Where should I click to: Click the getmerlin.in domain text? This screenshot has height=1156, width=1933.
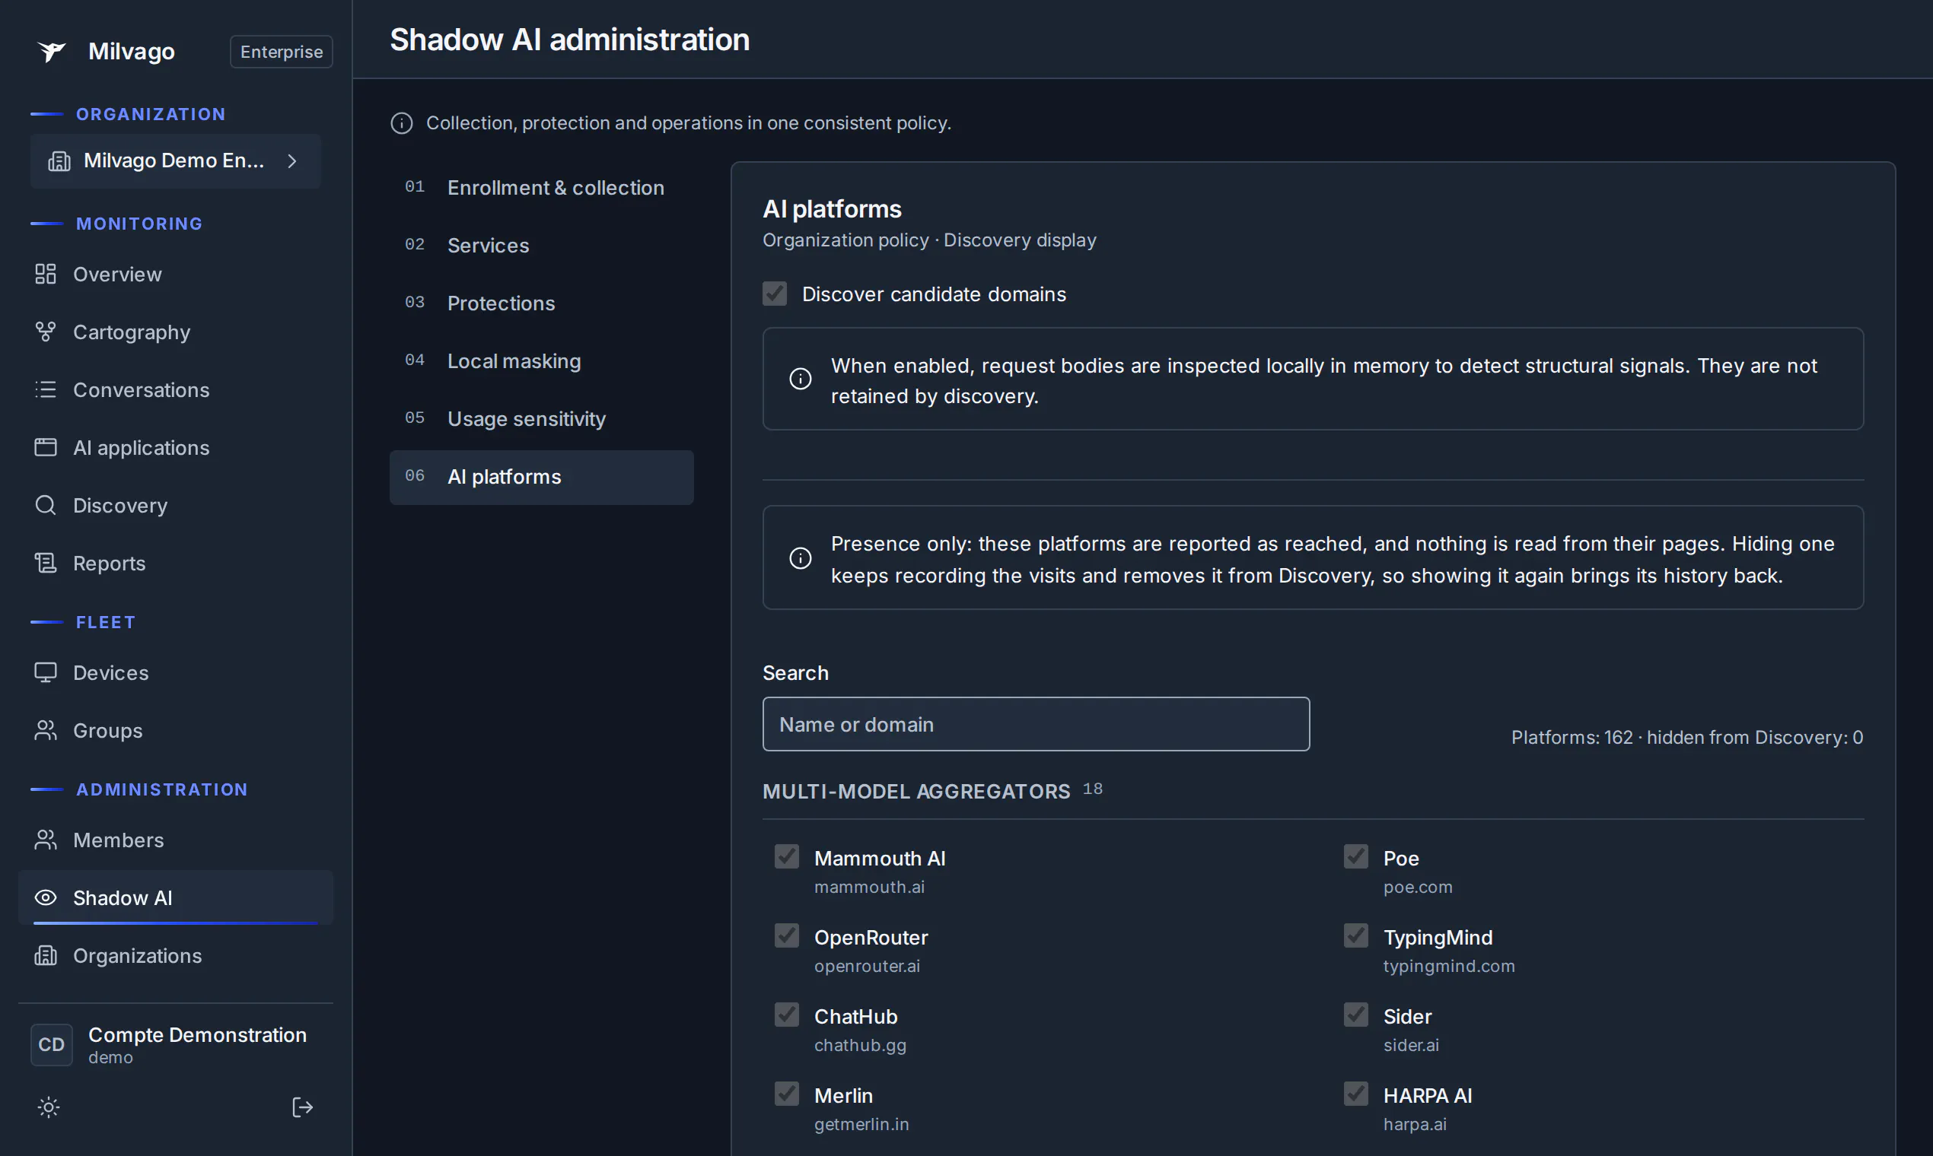861,1125
